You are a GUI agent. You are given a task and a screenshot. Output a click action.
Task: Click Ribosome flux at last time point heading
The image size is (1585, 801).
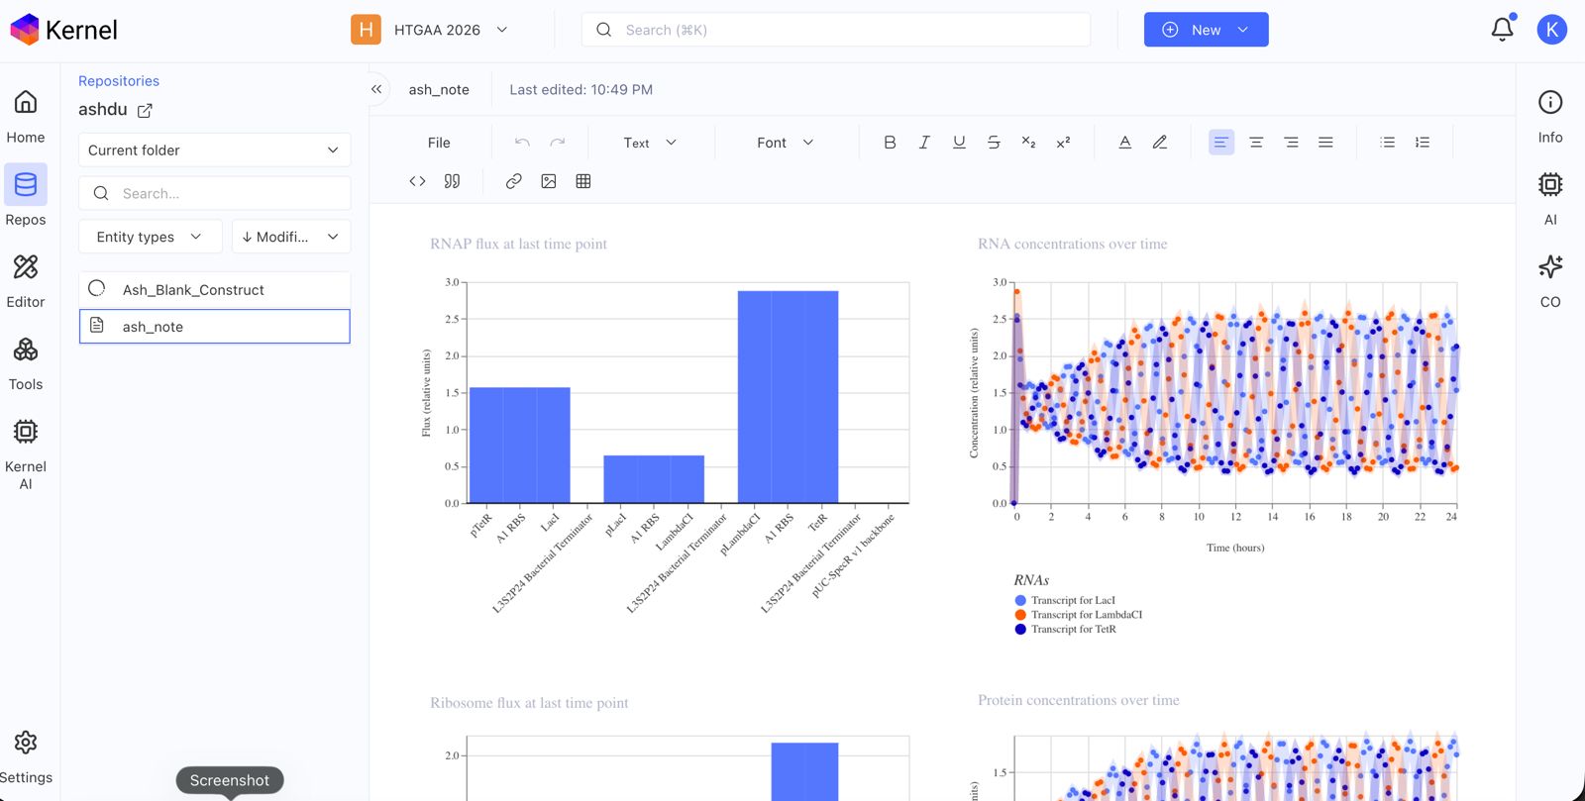tap(529, 703)
